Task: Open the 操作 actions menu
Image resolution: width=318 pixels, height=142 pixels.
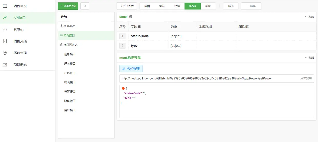Action: point(251,6)
